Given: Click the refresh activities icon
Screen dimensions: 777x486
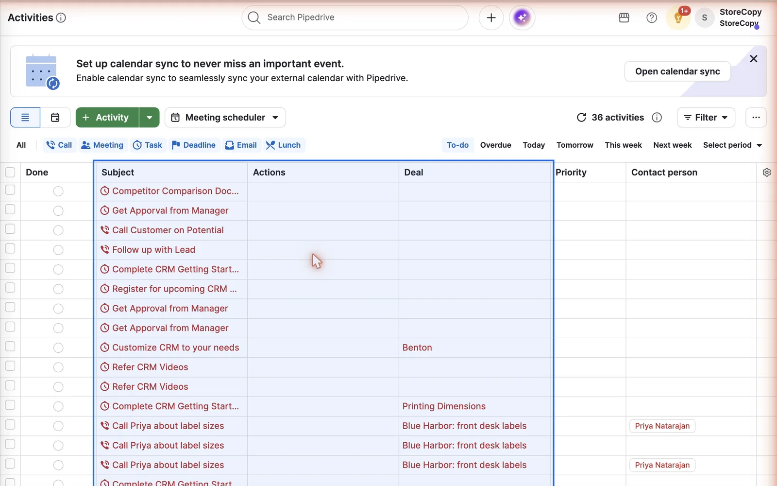Looking at the screenshot, I should [581, 117].
